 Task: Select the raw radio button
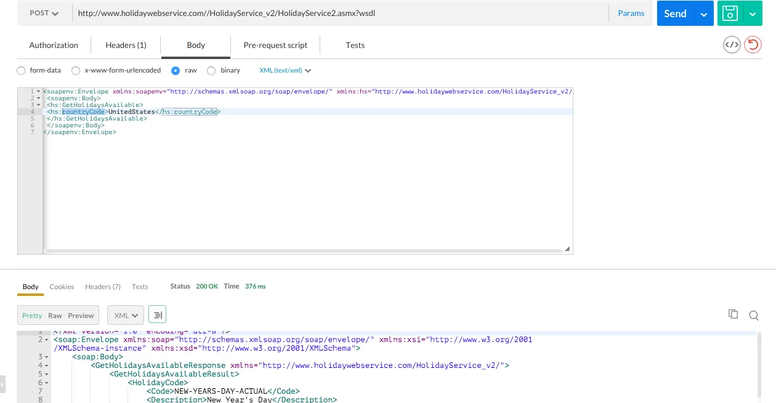176,71
